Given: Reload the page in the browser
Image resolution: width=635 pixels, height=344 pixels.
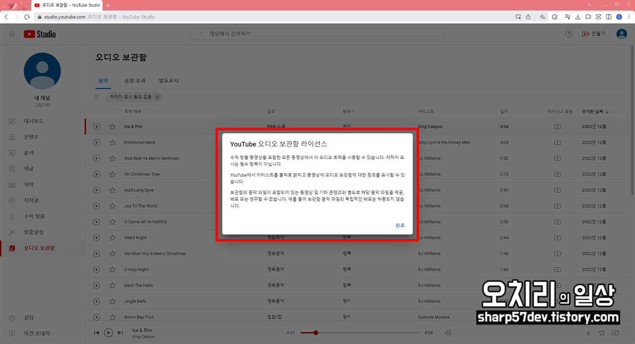Looking at the screenshot, I should pyautogui.click(x=27, y=17).
